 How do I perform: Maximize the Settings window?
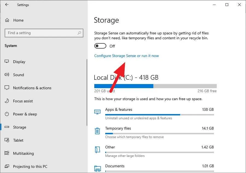(x=227, y=5)
